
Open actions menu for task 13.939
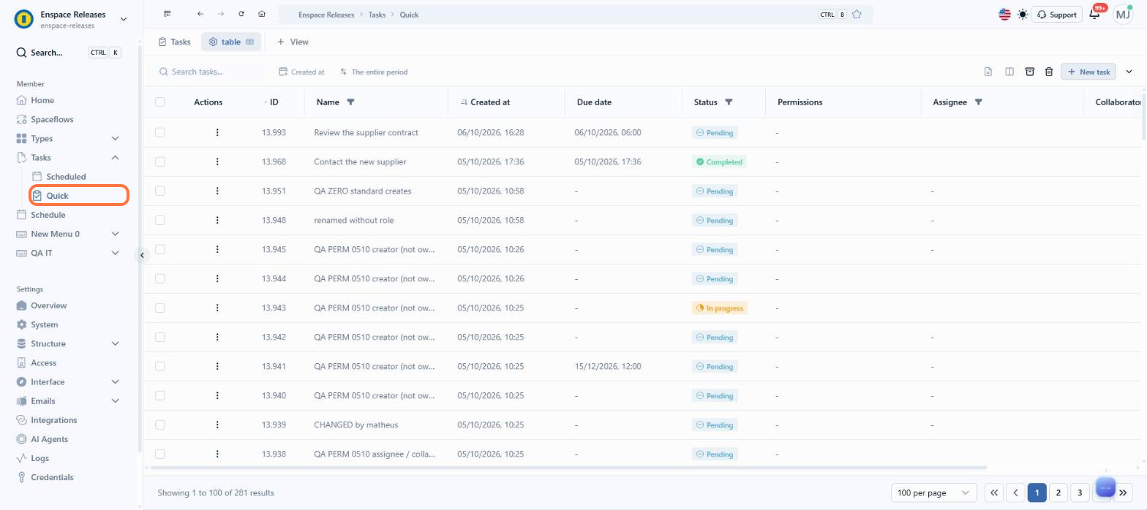217,425
